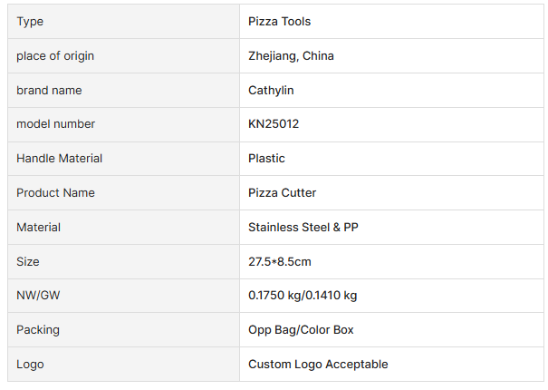The image size is (548, 390).
Task: Select the "Custom Logo Acceptable" value
Action: pyautogui.click(x=318, y=365)
